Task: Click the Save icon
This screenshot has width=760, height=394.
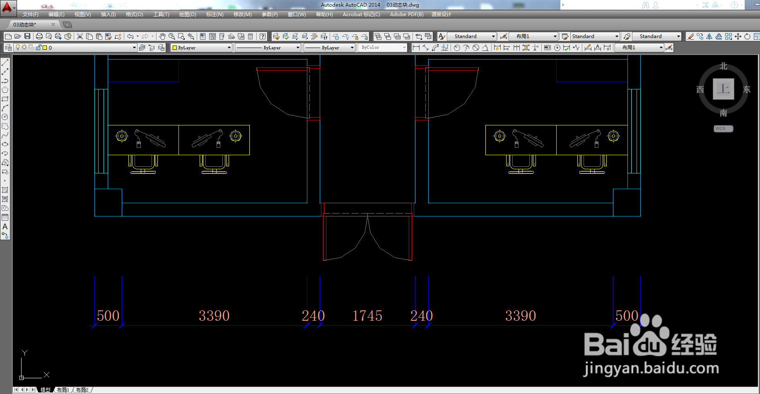Action: (x=27, y=36)
